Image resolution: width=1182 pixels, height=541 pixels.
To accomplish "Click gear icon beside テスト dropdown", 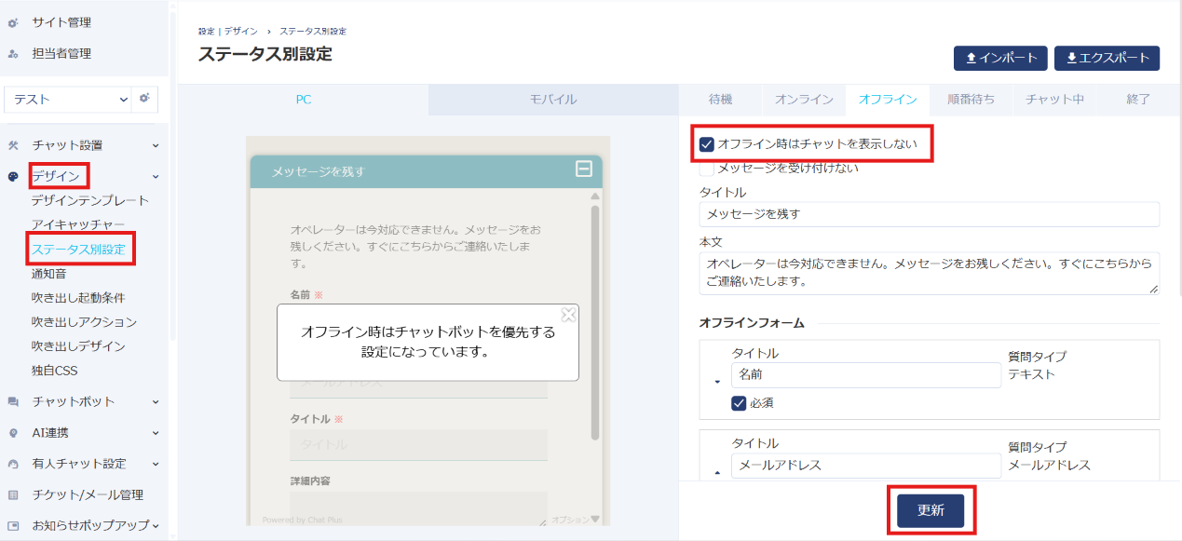I will click(145, 98).
